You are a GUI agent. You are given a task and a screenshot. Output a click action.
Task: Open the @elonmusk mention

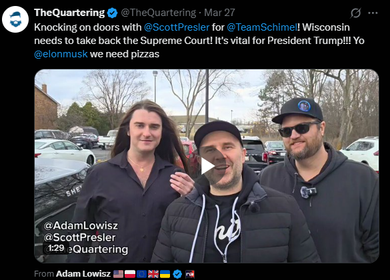tap(61, 54)
